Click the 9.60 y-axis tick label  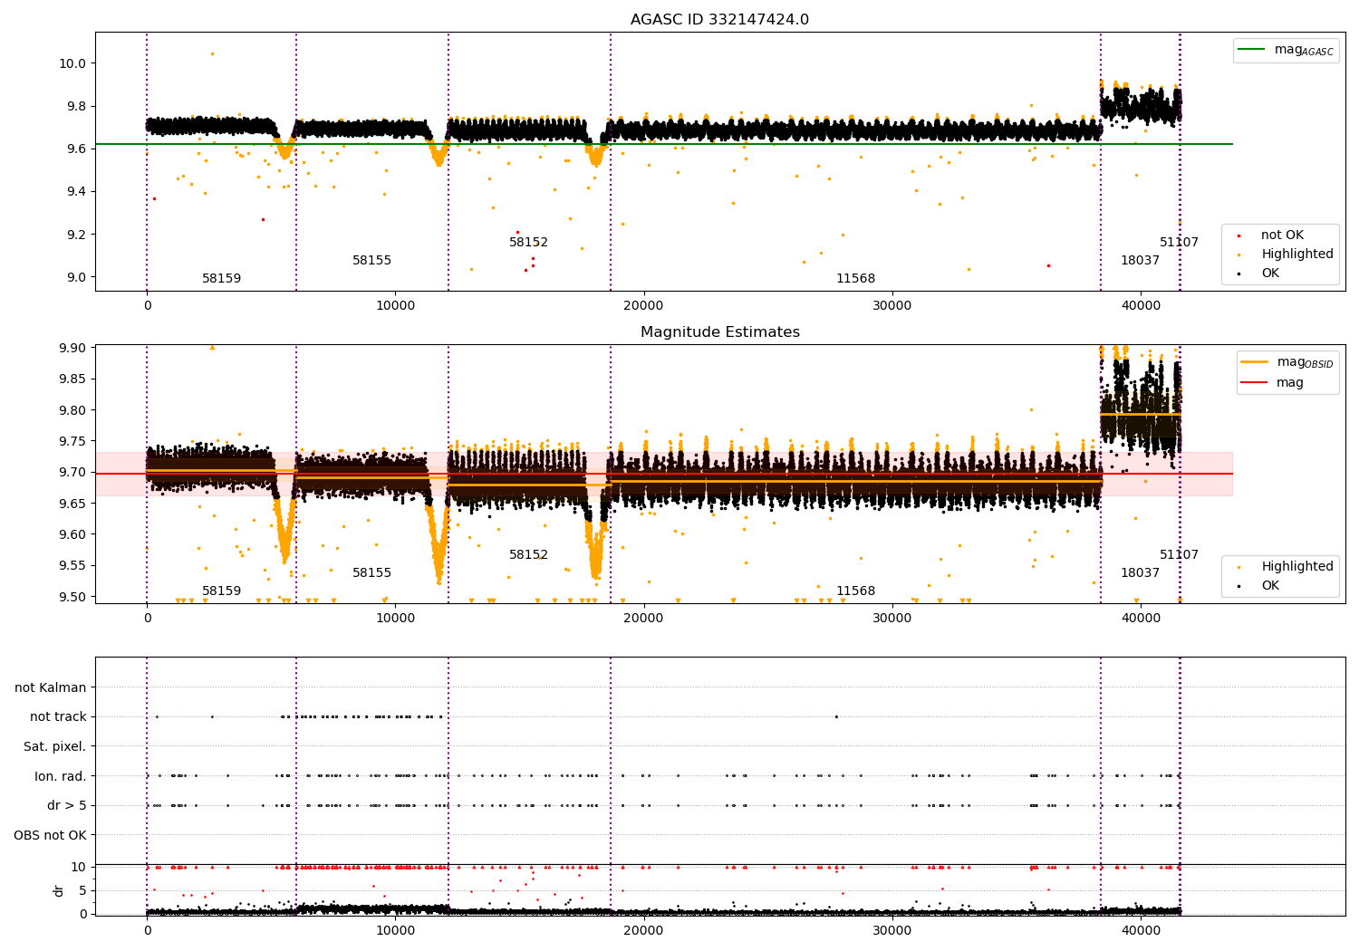[x=72, y=534]
